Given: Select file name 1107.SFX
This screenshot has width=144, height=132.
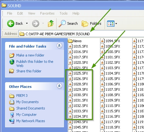Looking at the screenshot, I should click(113, 89).
